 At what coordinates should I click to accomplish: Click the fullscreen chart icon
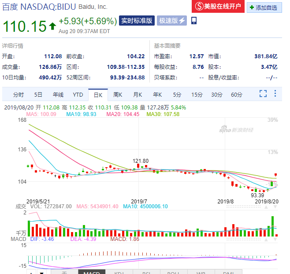pos(263,94)
